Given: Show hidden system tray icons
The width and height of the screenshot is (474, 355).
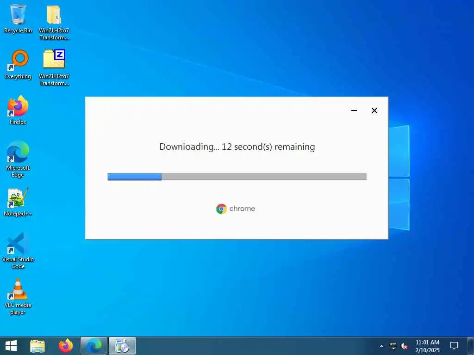Looking at the screenshot, I should [381, 346].
